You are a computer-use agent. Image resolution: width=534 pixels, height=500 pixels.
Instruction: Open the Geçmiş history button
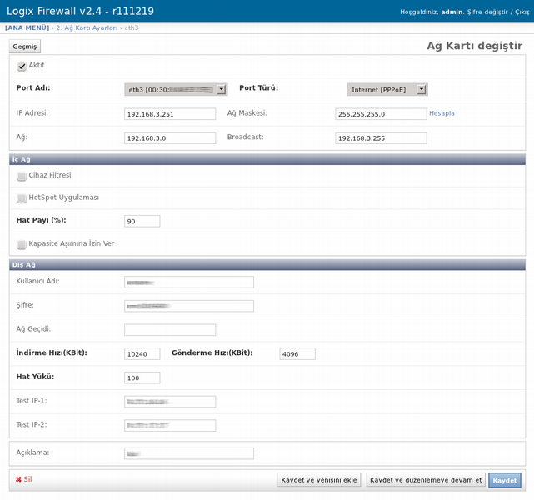pyautogui.click(x=25, y=47)
